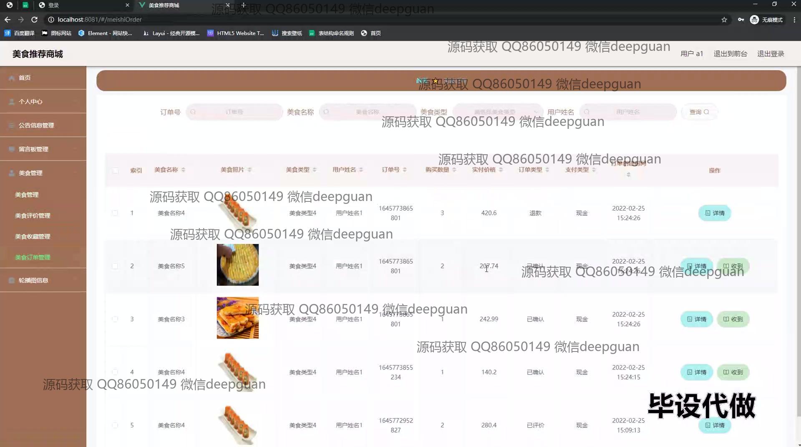Image resolution: width=801 pixels, height=447 pixels.
Task: Sort table by 实付价格 column
Action: tap(501, 170)
